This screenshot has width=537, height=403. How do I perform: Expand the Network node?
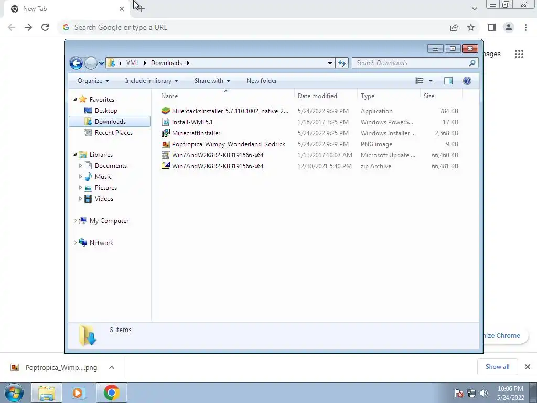75,242
